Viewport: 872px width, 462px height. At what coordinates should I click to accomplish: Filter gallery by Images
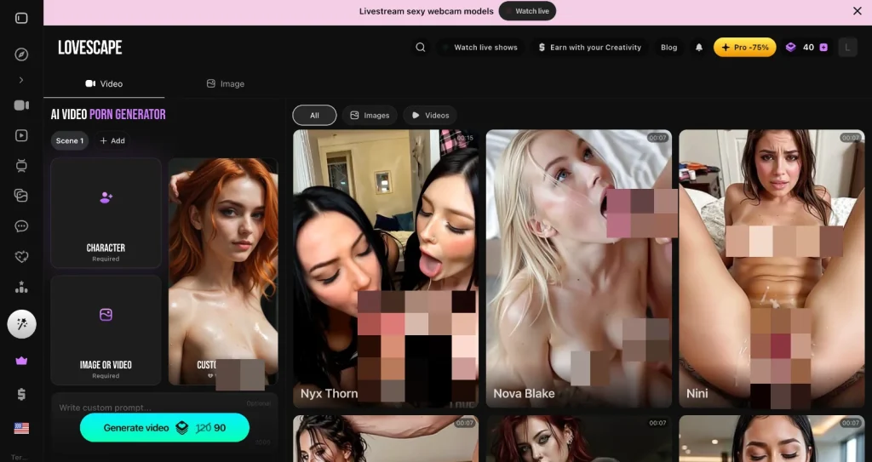370,115
